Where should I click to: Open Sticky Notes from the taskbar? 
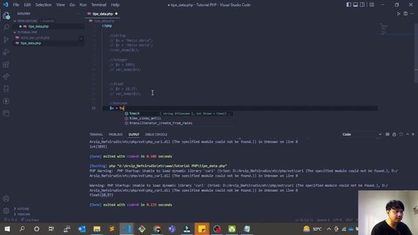(x=202, y=229)
